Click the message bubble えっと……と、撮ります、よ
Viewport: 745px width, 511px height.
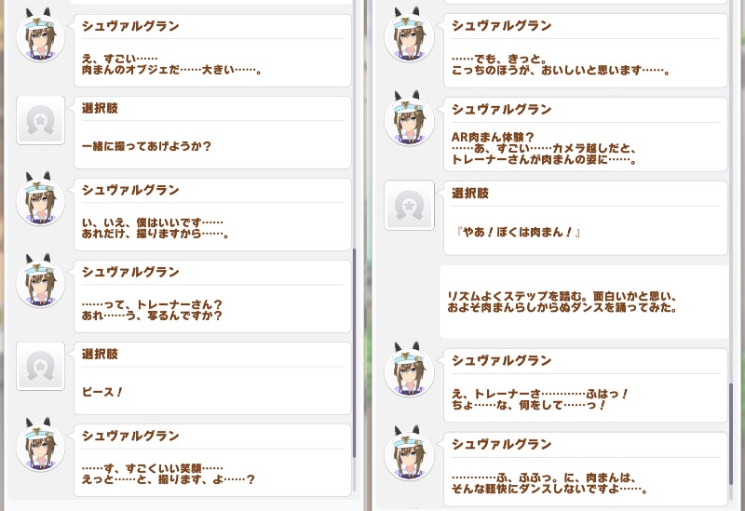point(212,460)
